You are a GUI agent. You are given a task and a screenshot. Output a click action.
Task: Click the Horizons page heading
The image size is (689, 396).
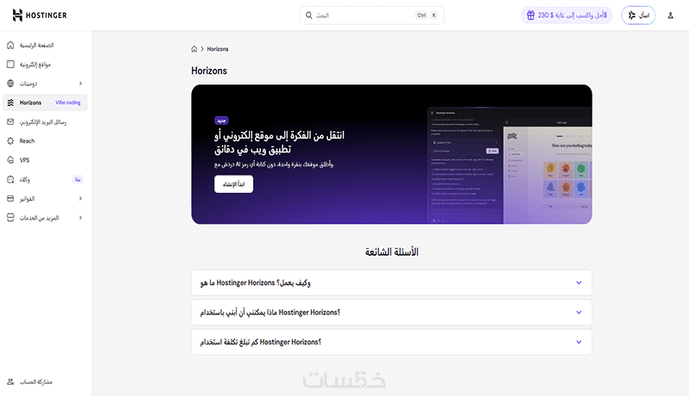tap(209, 71)
